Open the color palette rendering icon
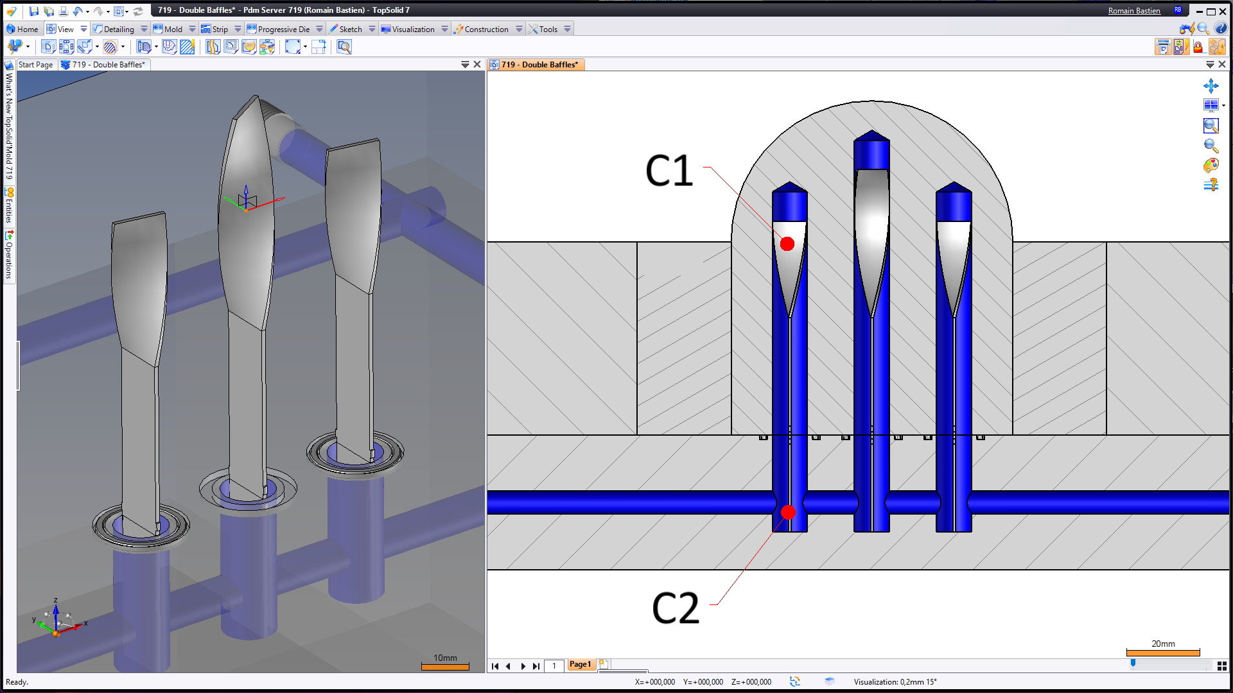 pyautogui.click(x=1211, y=166)
